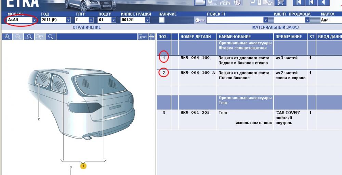Click 'Заднее и боковое стекло' description

click(243, 63)
